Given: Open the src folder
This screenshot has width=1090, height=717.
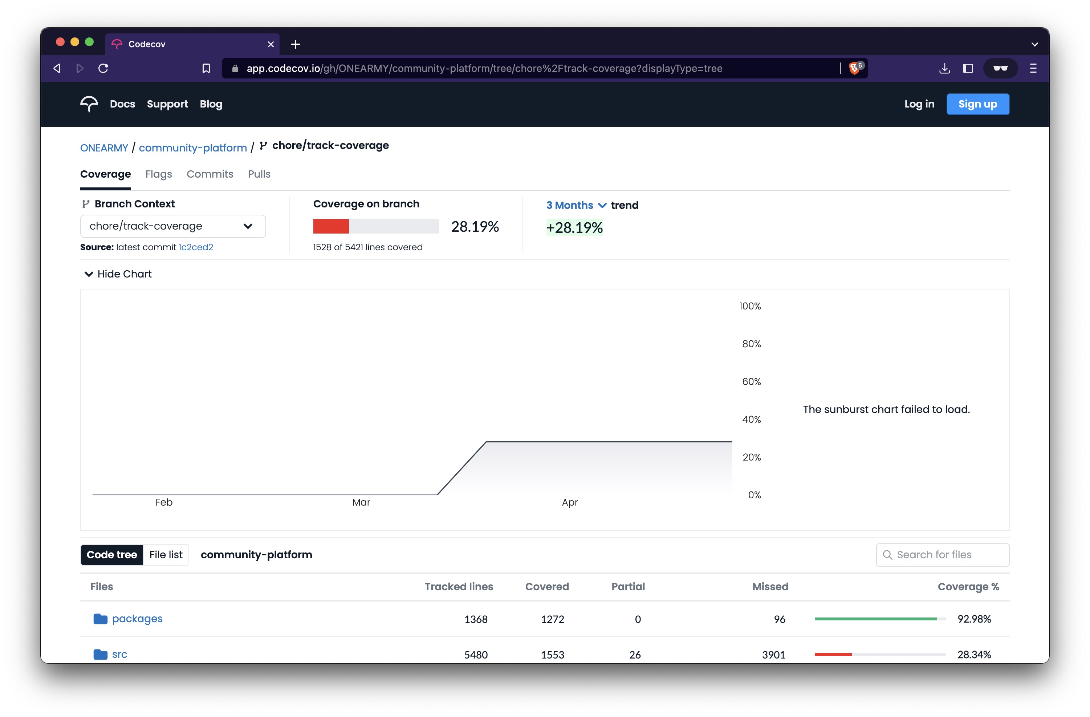Looking at the screenshot, I should [119, 654].
